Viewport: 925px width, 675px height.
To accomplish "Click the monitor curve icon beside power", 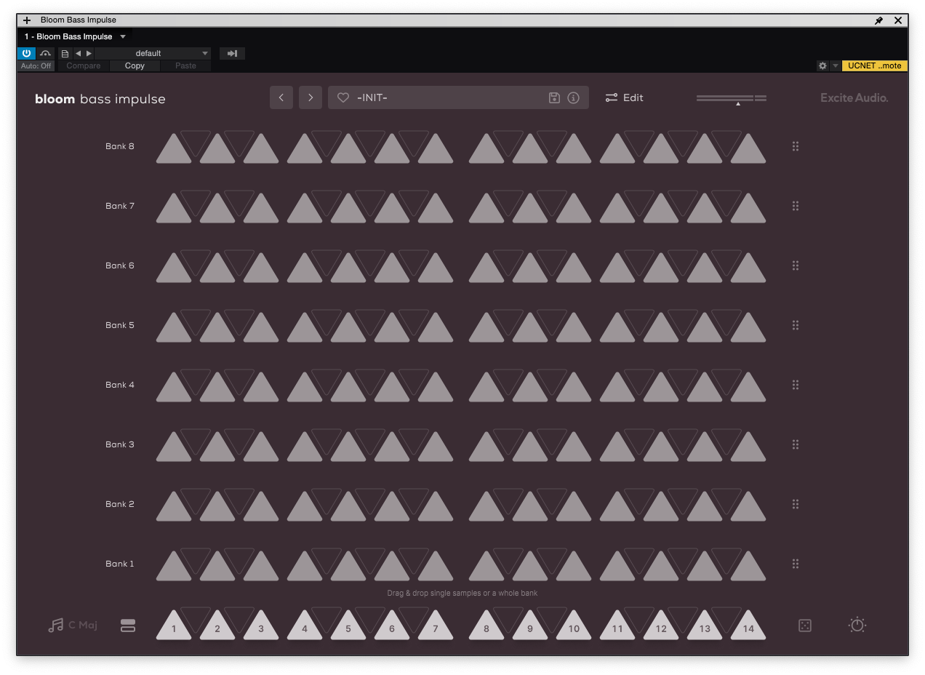I will (46, 53).
